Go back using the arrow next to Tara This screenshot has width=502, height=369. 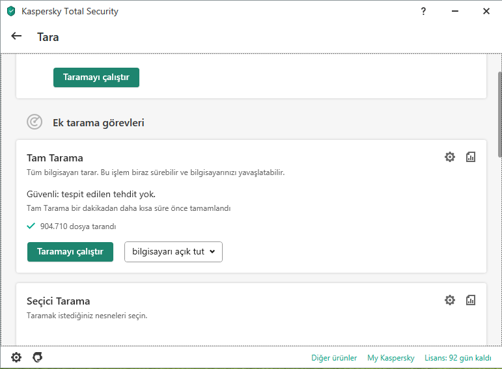[17, 36]
